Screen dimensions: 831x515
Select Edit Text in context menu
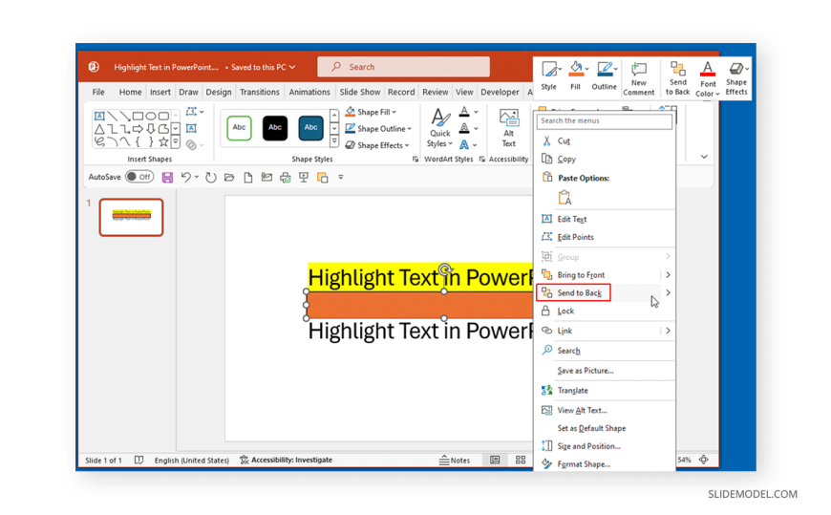(x=606, y=219)
